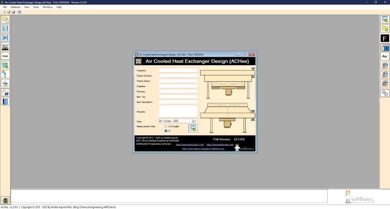Click the Remarks text area

tap(178, 111)
